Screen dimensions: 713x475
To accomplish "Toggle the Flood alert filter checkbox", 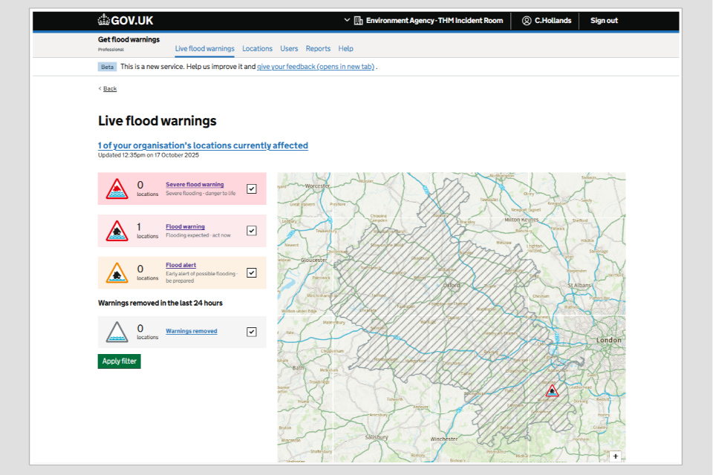I will (252, 273).
